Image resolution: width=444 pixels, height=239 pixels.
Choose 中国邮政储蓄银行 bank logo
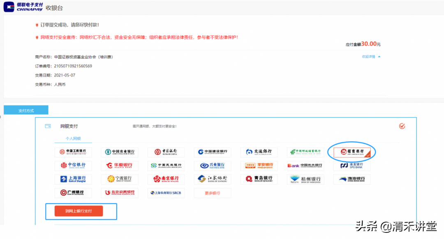coord(305,152)
